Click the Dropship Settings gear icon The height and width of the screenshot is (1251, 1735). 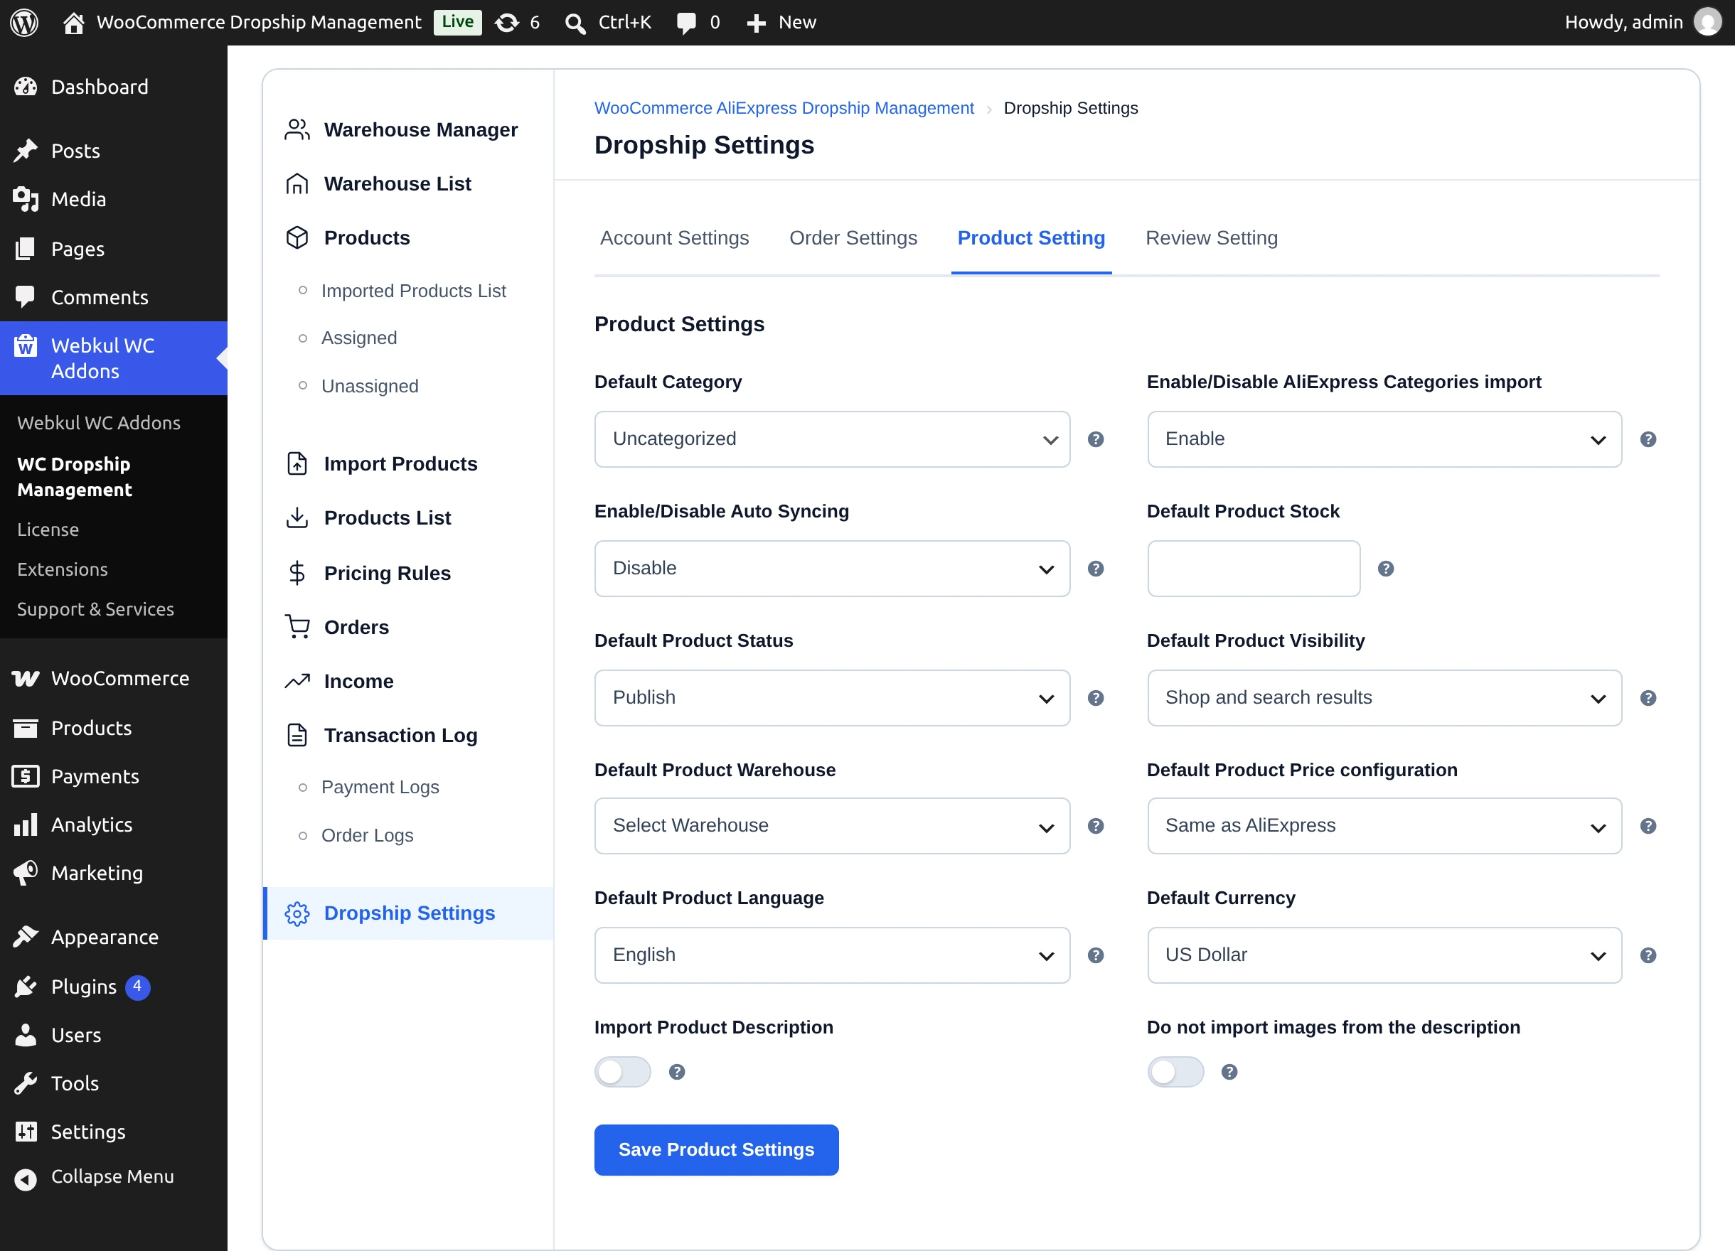pos(297,913)
